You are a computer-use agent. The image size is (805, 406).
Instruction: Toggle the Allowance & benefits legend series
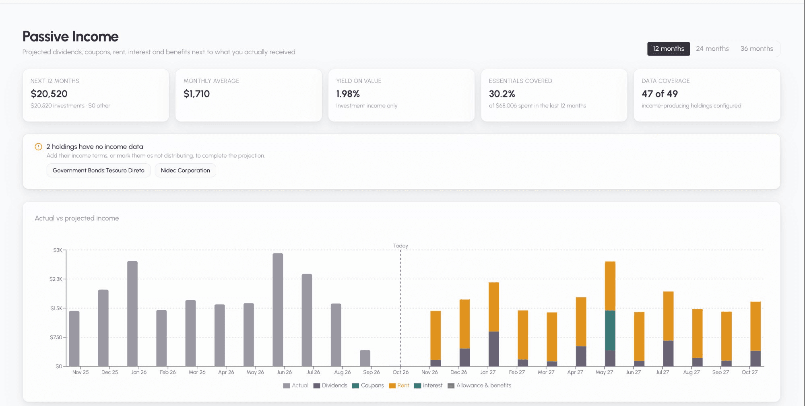coord(479,385)
